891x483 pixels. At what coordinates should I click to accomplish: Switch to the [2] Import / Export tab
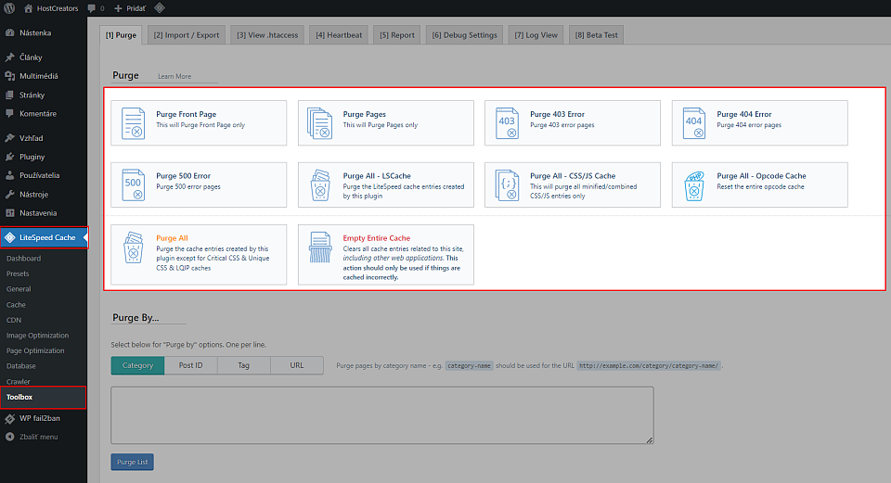[187, 34]
